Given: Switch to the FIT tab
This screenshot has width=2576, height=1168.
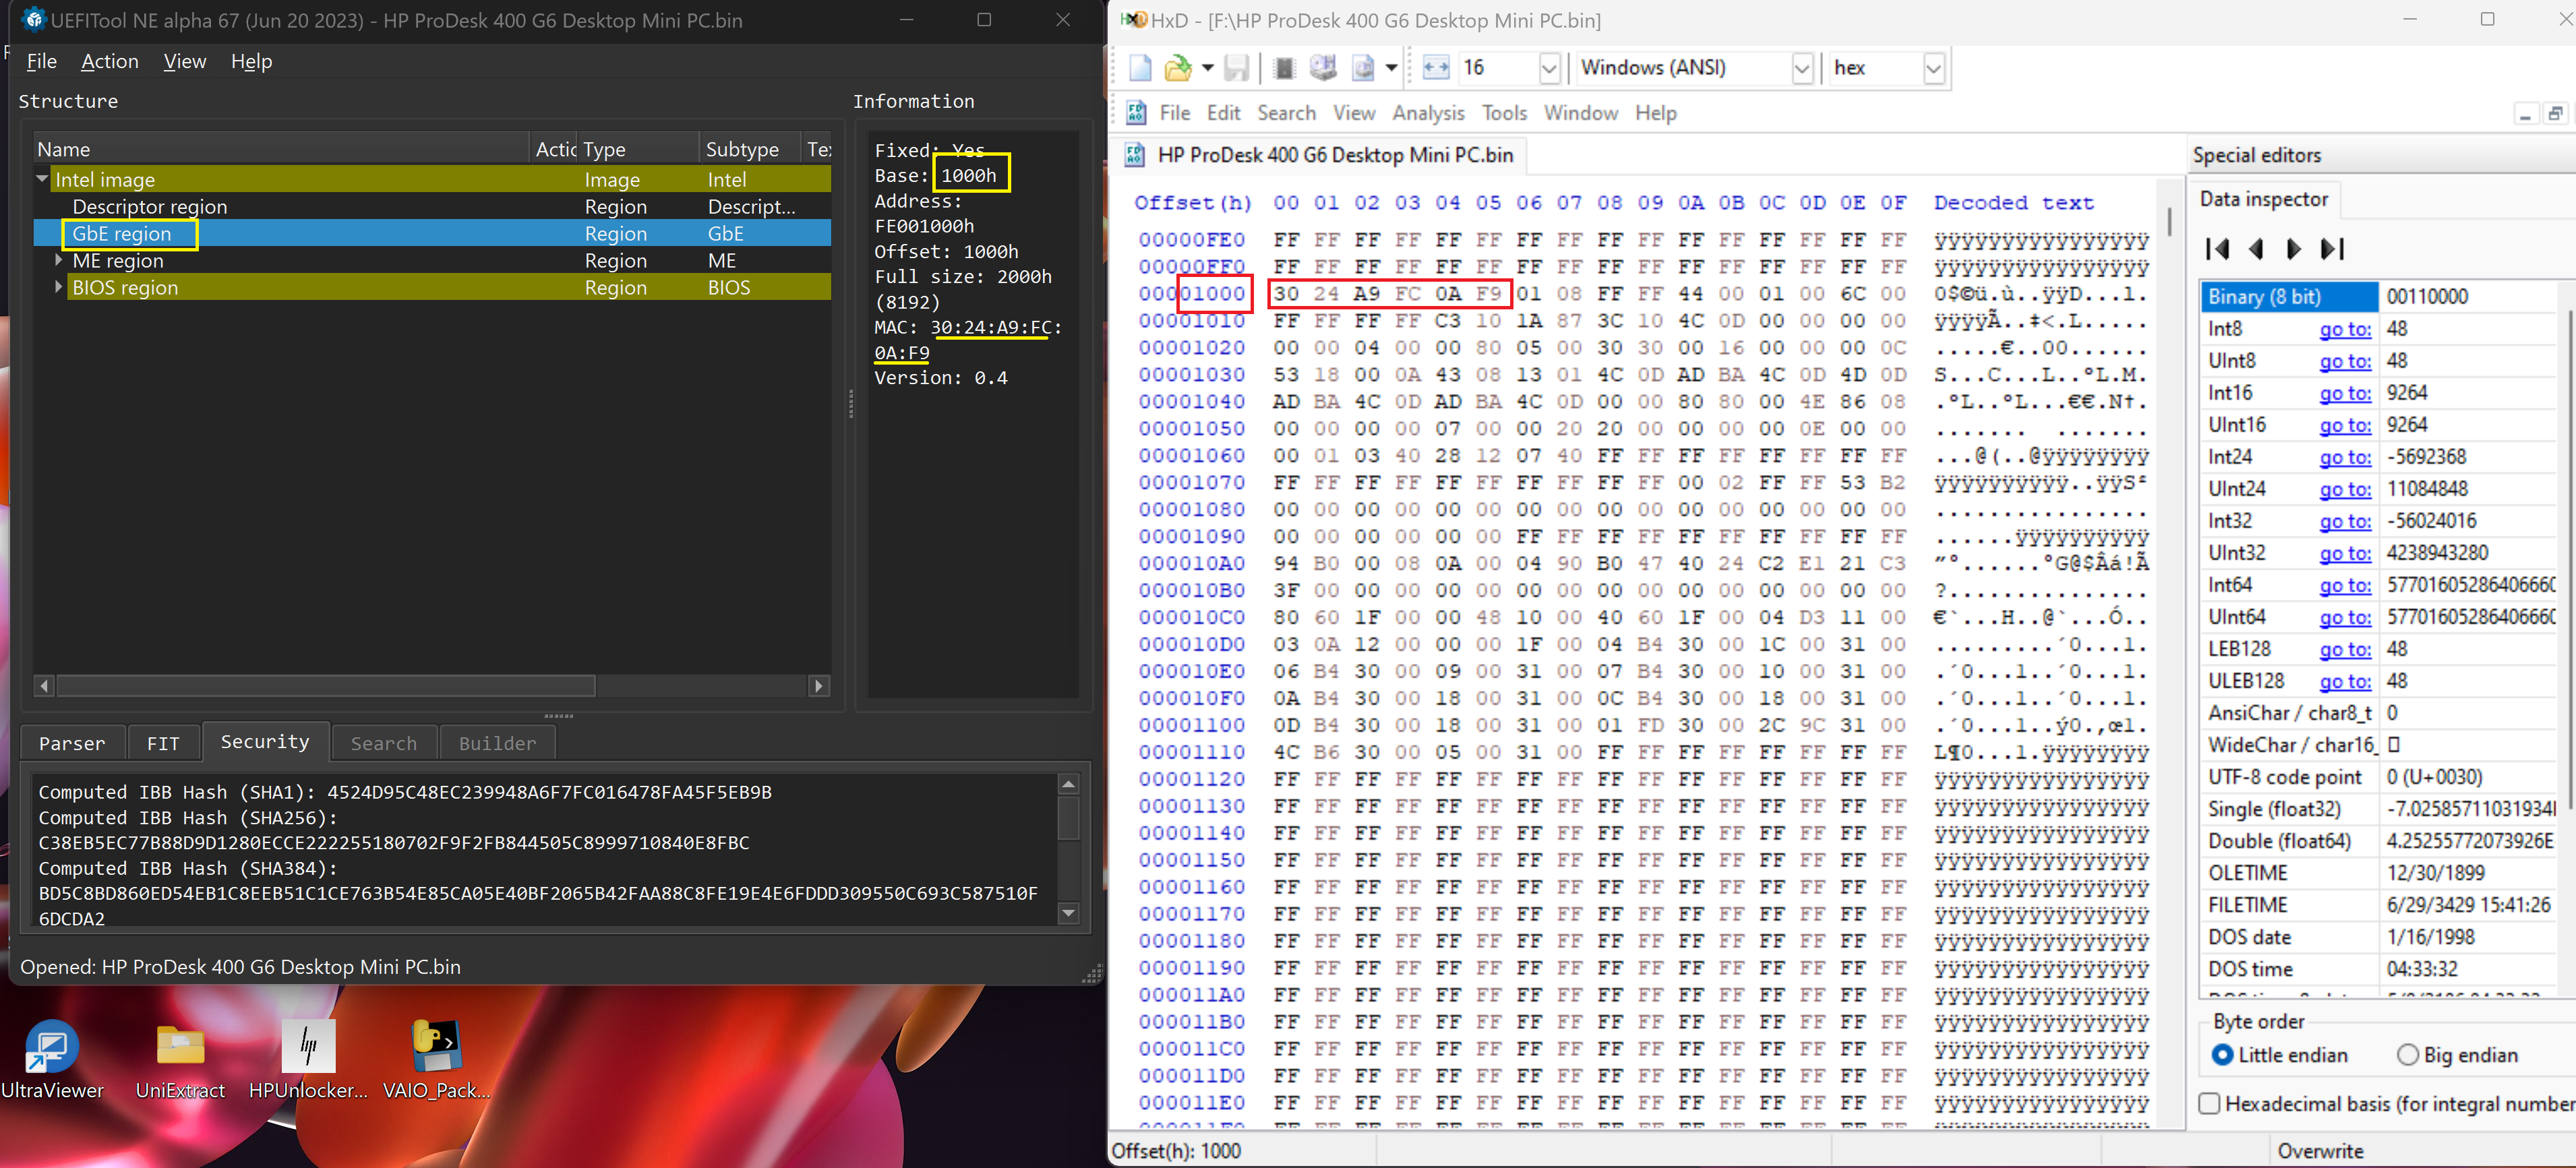Looking at the screenshot, I should pos(163,743).
